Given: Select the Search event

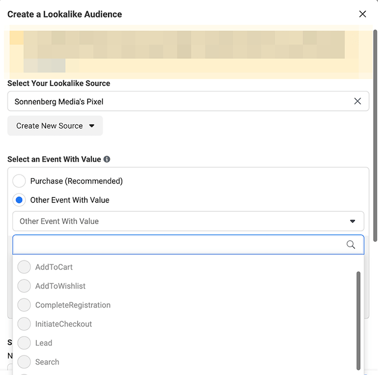Looking at the screenshot, I should [38, 361].
